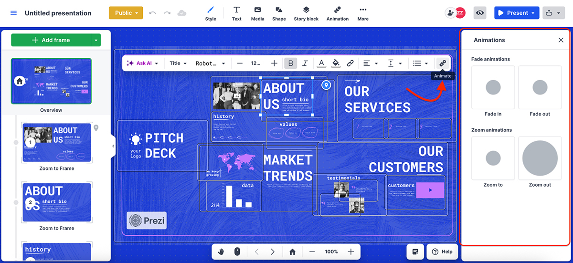Screen dimensions: 573x263
Task: Click the insert link icon
Action: tap(350, 63)
